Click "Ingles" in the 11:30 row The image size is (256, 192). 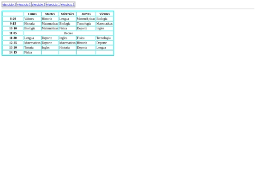(x=67, y=38)
